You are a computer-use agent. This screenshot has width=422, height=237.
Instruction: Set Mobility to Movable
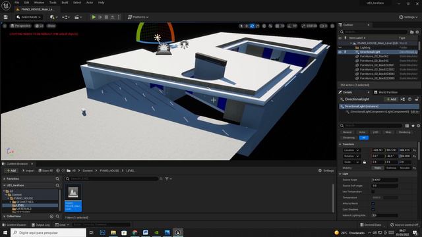pos(404,168)
